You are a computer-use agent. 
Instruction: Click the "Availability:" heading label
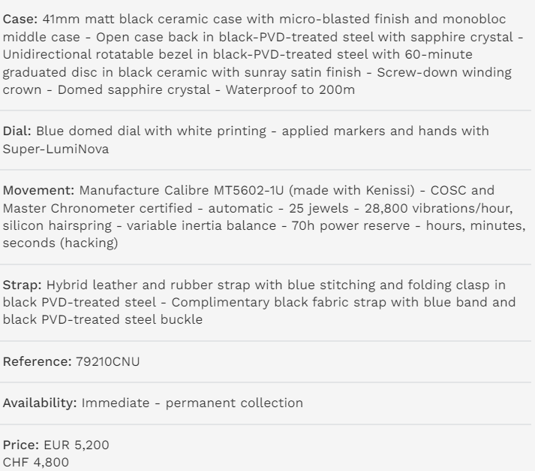coord(41,403)
